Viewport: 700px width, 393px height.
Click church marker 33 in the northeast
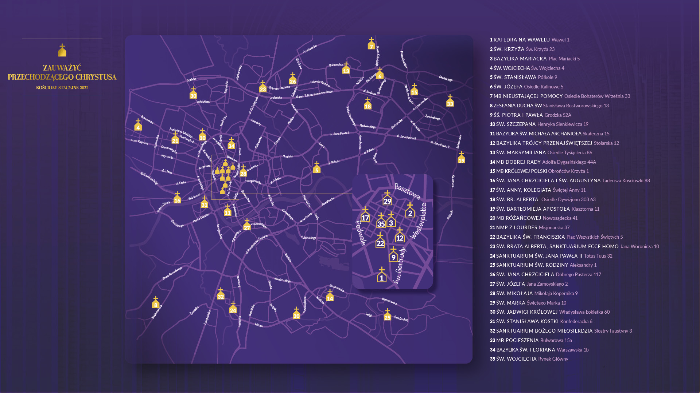(450, 102)
